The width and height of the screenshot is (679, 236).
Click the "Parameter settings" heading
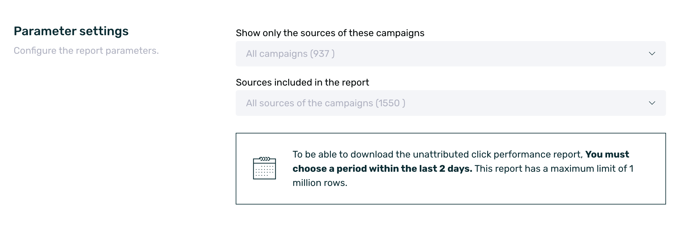click(x=71, y=31)
